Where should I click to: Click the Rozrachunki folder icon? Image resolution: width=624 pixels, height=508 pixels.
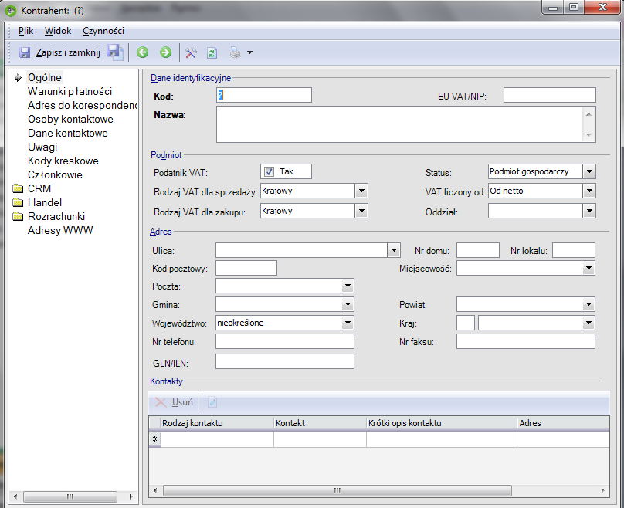(18, 216)
